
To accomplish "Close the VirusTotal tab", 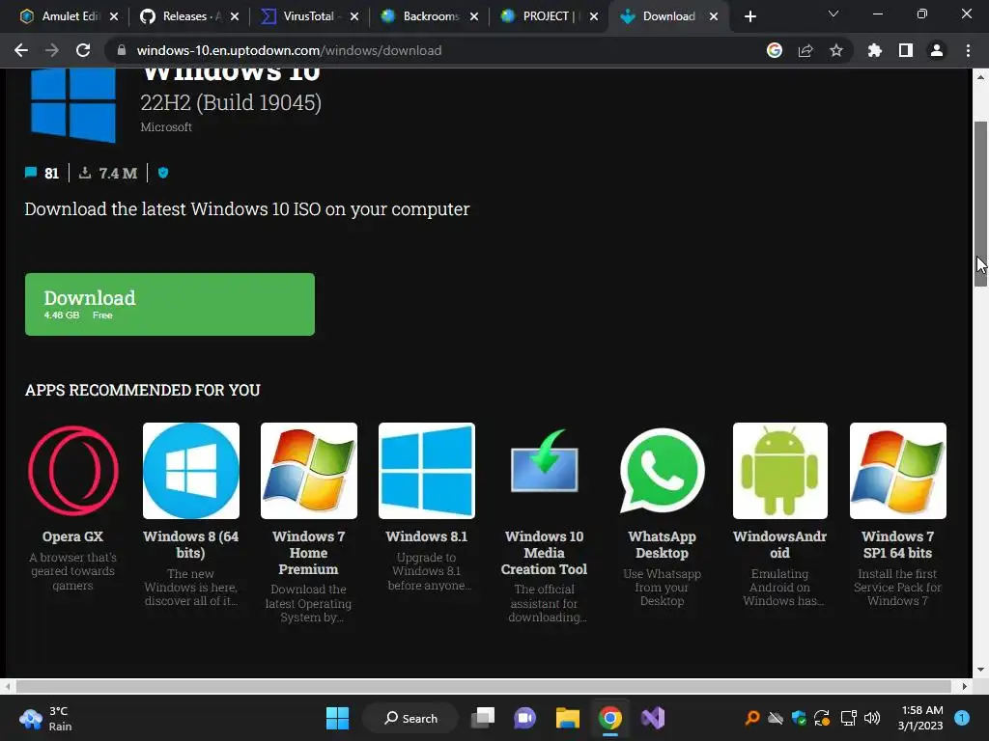I will pos(354,17).
